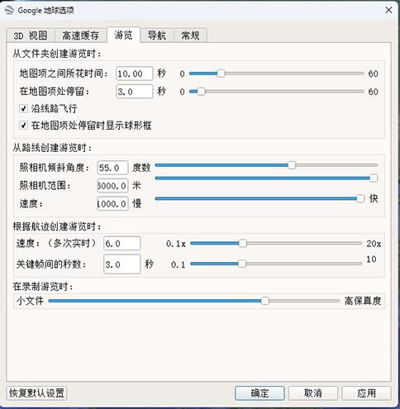The image size is (400, 409).
Task: Focus the 照相机范围 meters input field
Action: point(112,186)
